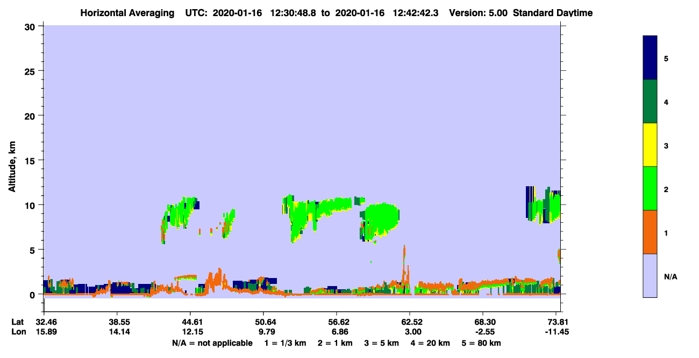Click the bright green colorbar segment labeled 2
Image resolution: width=699 pixels, height=358 pixels.
click(650, 188)
